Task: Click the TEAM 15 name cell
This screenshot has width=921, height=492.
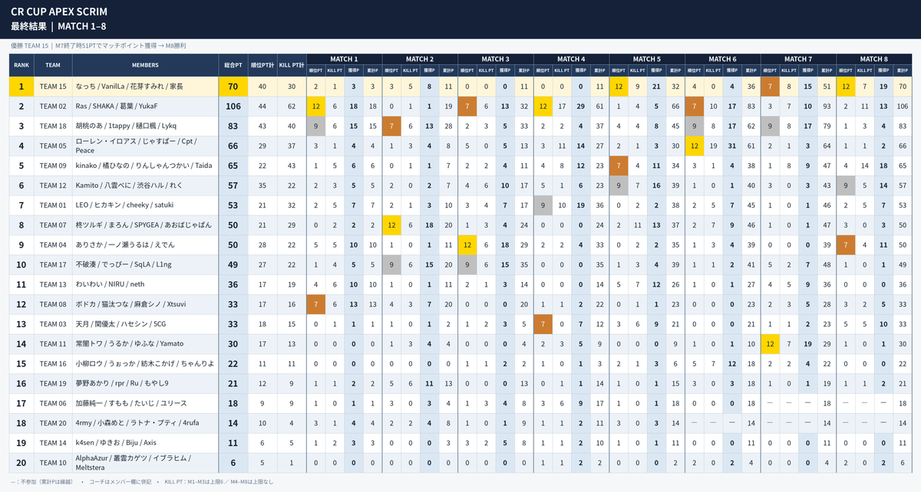Action: 53,87
